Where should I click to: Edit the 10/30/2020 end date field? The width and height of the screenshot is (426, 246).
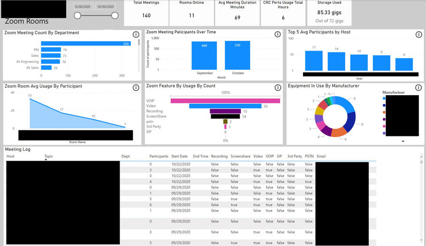(106, 7)
